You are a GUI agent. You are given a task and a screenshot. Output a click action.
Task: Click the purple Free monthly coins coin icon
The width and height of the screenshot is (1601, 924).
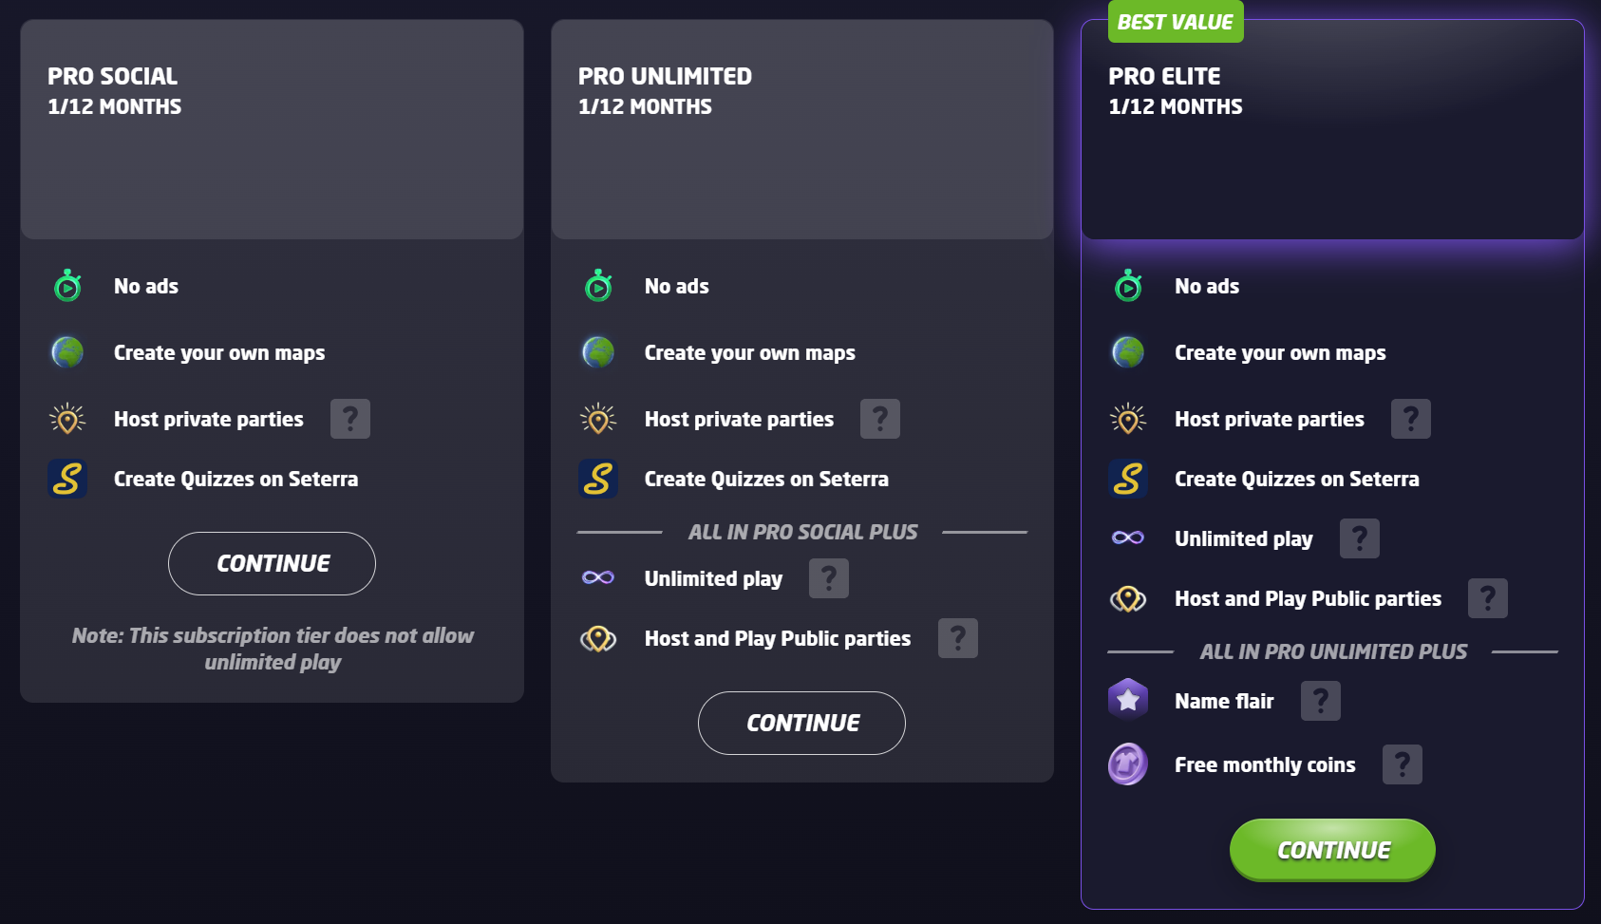(1128, 764)
